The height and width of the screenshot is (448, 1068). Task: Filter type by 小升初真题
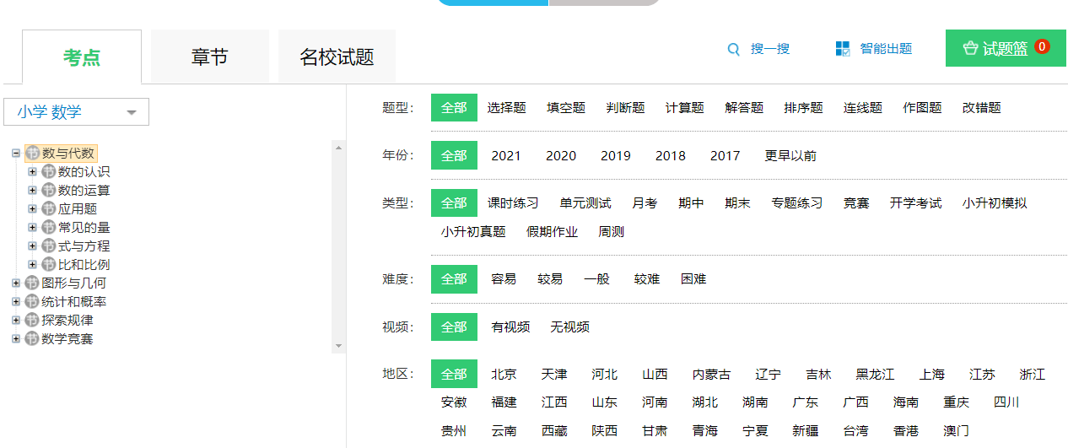(x=473, y=232)
